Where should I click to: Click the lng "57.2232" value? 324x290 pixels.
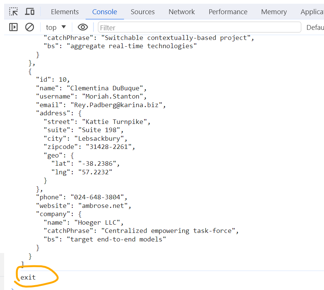pyautogui.click(x=95, y=172)
